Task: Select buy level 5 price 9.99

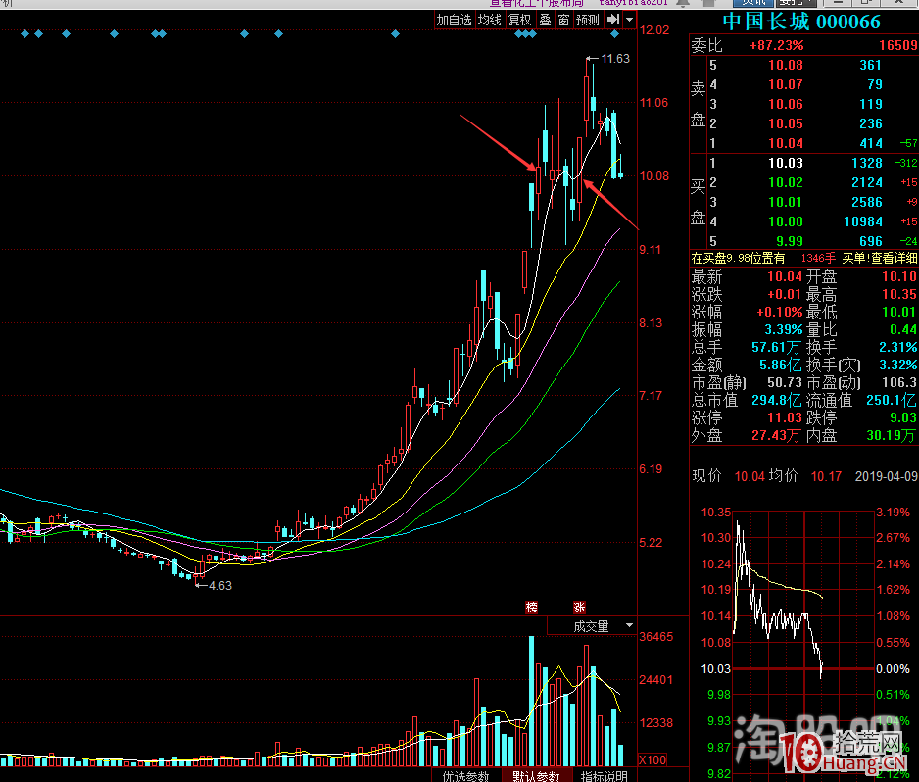Action: [790, 241]
